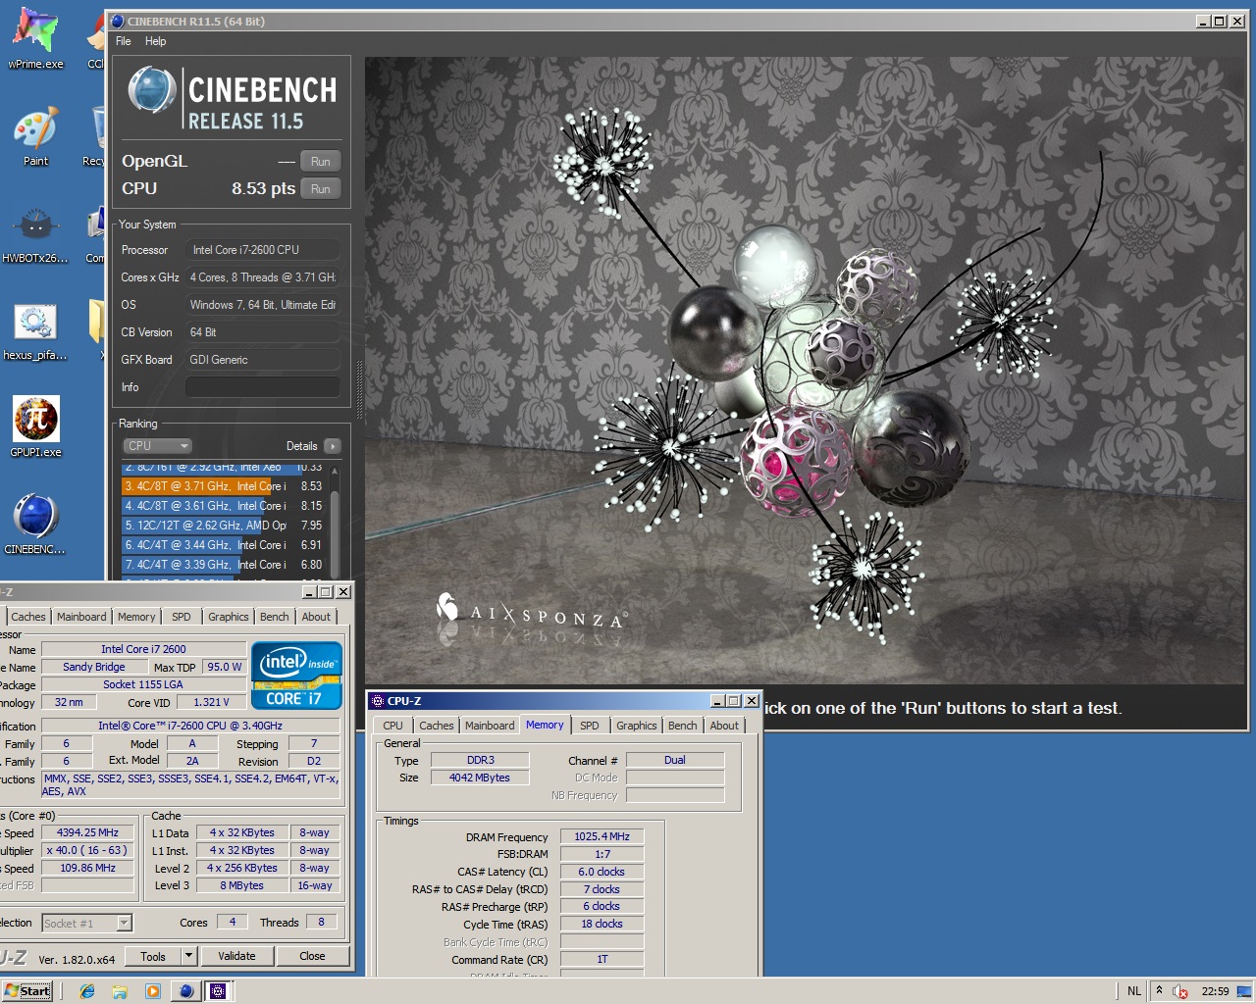The width and height of the screenshot is (1256, 1004).
Task: Switch to CPU-Z via its taskbar button
Action: click(x=218, y=991)
